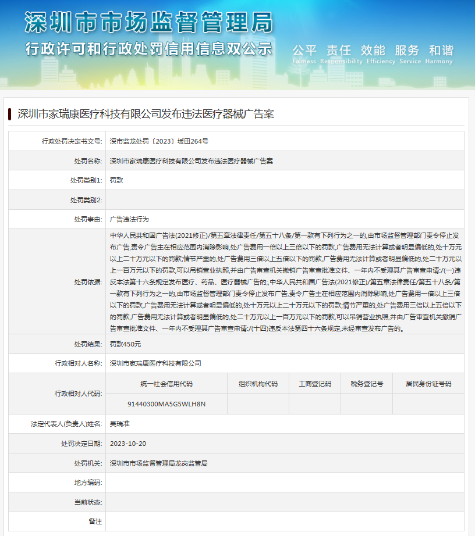Click the 处罚决定日期 label
The width and height of the screenshot is (475, 536).
(81, 444)
